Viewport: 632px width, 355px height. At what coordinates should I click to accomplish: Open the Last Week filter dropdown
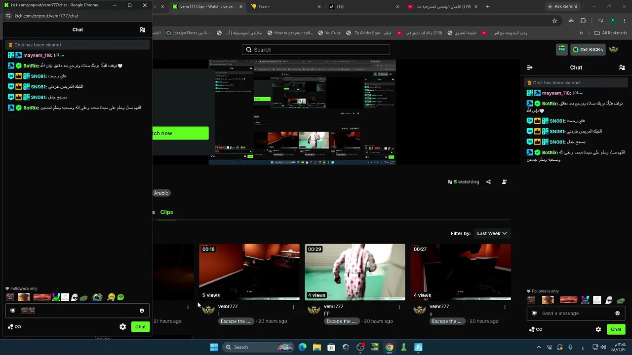pyautogui.click(x=492, y=233)
